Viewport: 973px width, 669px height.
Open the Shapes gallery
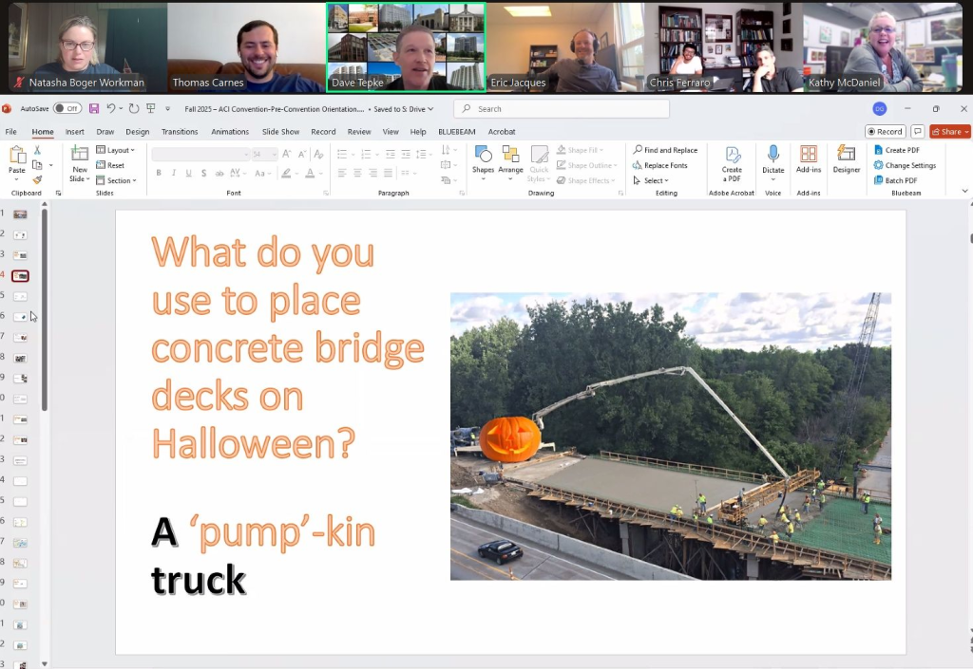pyautogui.click(x=483, y=159)
